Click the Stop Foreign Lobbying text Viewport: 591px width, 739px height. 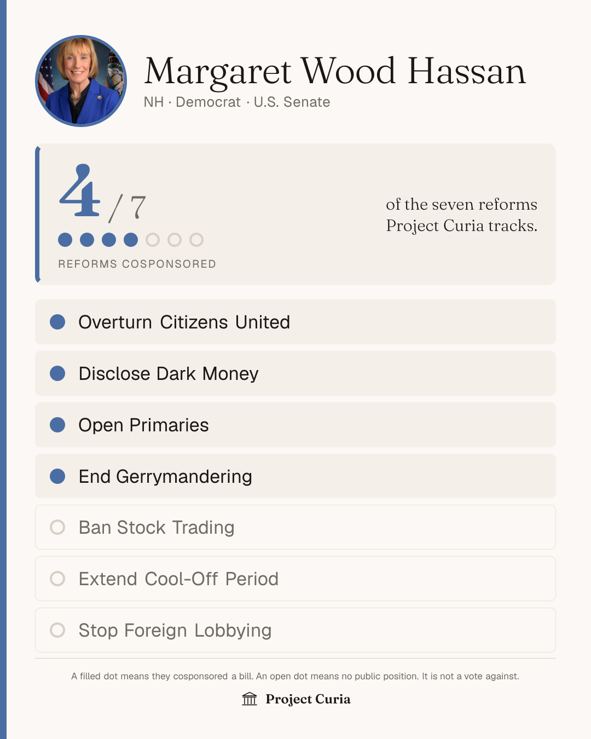pos(175,630)
